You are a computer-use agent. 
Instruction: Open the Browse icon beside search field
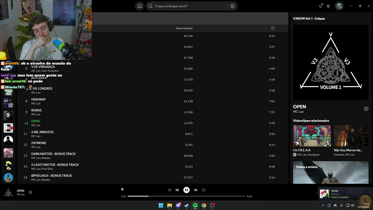click(x=233, y=6)
